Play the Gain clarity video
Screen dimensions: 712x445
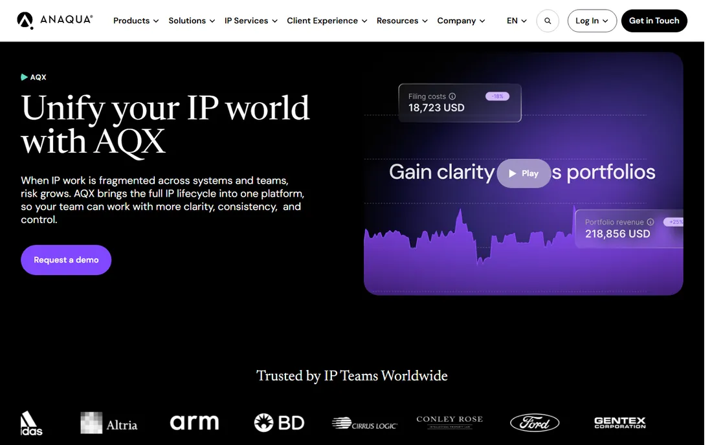click(524, 173)
